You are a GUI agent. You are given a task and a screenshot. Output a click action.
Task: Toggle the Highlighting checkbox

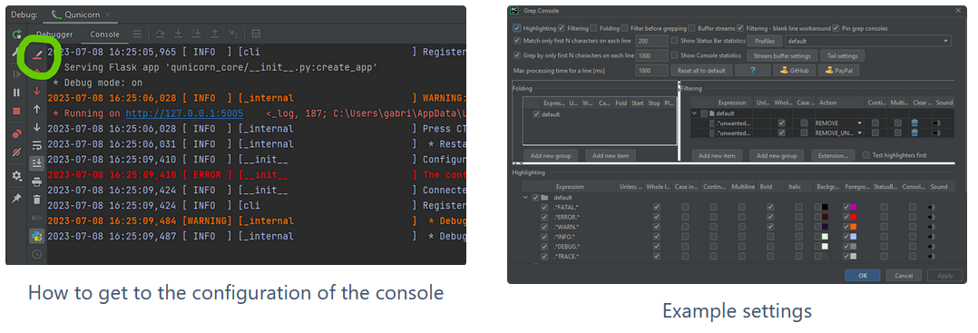[x=517, y=28]
